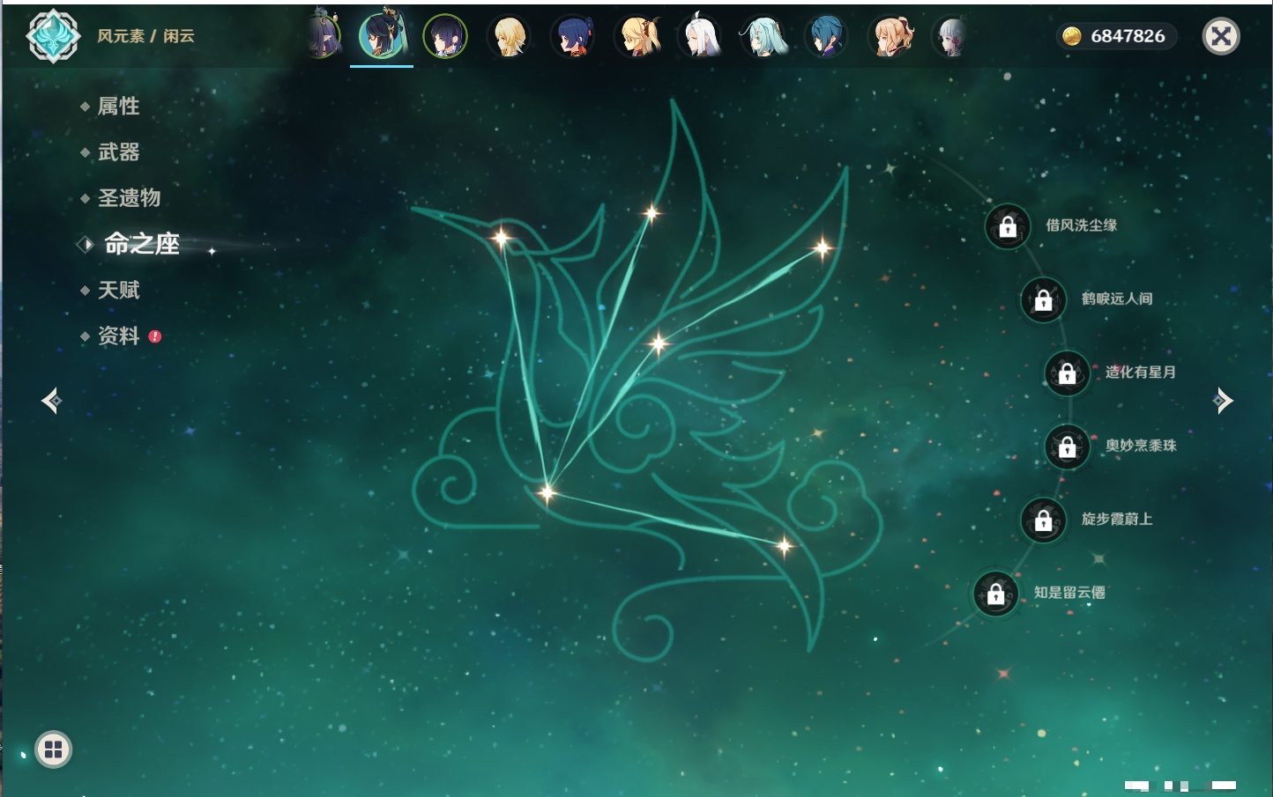This screenshot has width=1273, height=797.
Task: Switch to next character with right arrow
Action: [x=1222, y=401]
